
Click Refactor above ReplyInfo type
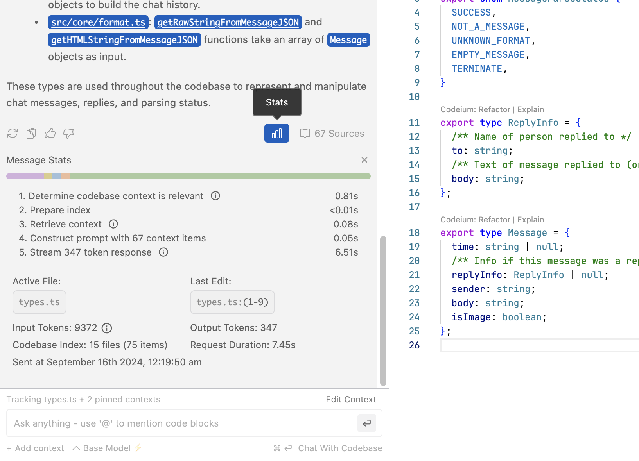click(494, 109)
